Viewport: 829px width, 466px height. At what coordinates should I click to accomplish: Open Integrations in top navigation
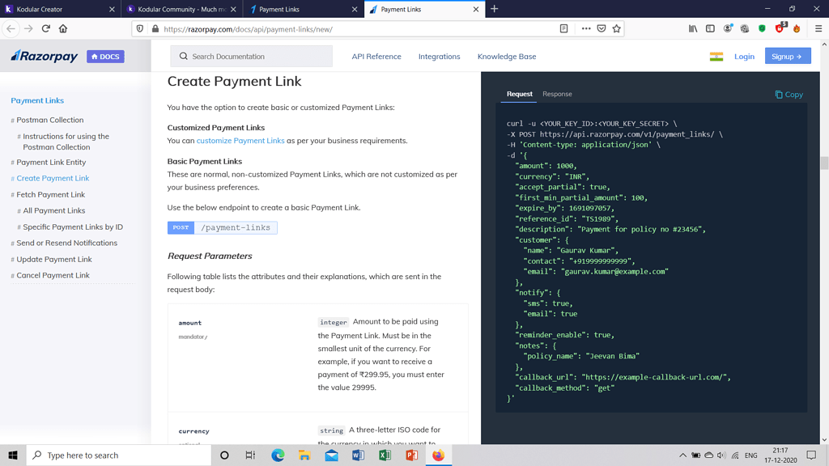(x=440, y=57)
